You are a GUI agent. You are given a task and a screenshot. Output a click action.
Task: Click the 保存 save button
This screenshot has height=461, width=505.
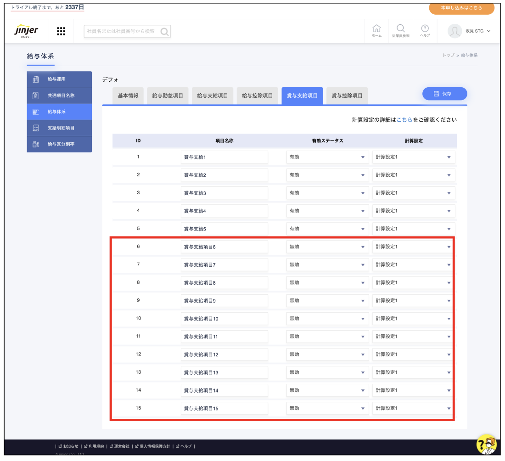click(444, 94)
